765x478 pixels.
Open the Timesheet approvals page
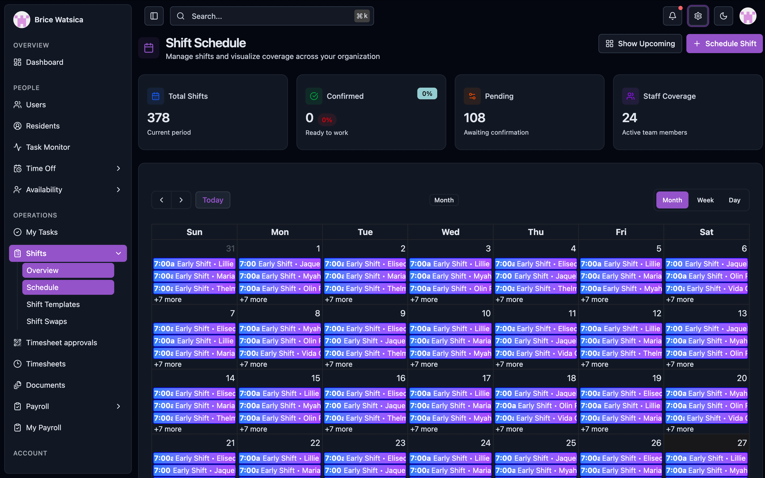tap(68, 343)
